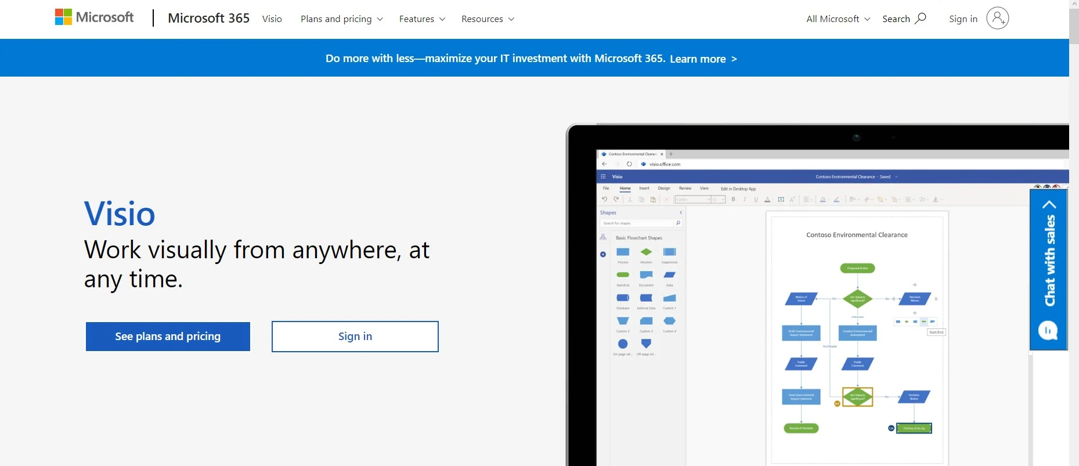Open the Resources dropdown menu
This screenshot has height=466, width=1079.
(488, 19)
